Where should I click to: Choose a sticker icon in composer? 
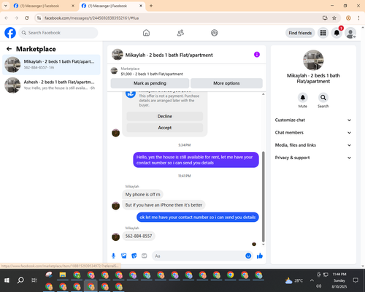coord(134,255)
